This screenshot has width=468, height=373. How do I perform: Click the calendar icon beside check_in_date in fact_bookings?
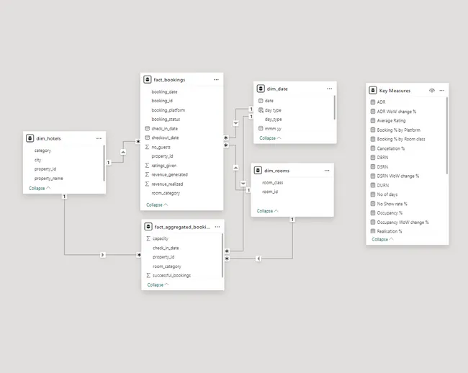click(147, 129)
